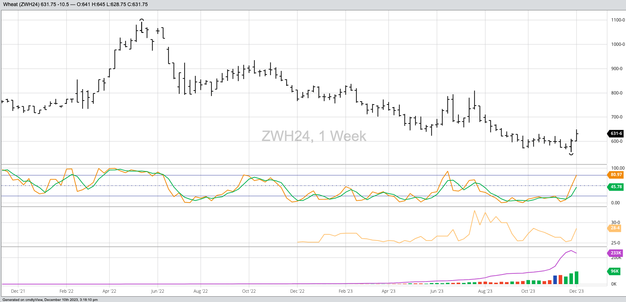The width and height of the screenshot is (626, 302).
Task: Click the green 96K volume tag
Action: pos(615,271)
